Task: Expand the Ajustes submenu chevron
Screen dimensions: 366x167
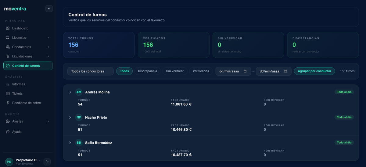Action: 48,121
